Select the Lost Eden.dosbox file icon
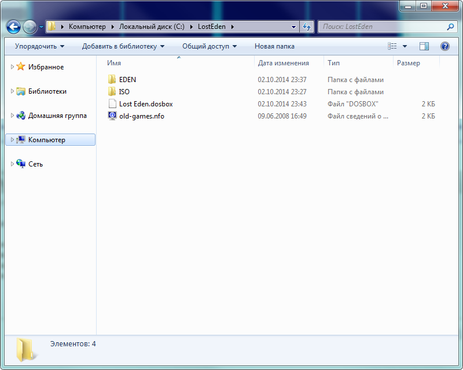The height and width of the screenshot is (370, 463). pos(112,103)
